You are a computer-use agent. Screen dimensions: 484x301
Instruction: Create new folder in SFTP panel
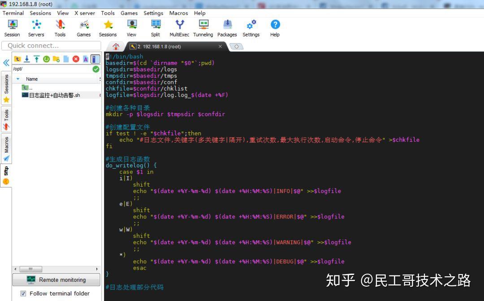[56, 59]
